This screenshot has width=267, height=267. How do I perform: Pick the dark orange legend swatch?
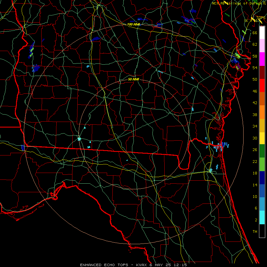click(x=262, y=98)
